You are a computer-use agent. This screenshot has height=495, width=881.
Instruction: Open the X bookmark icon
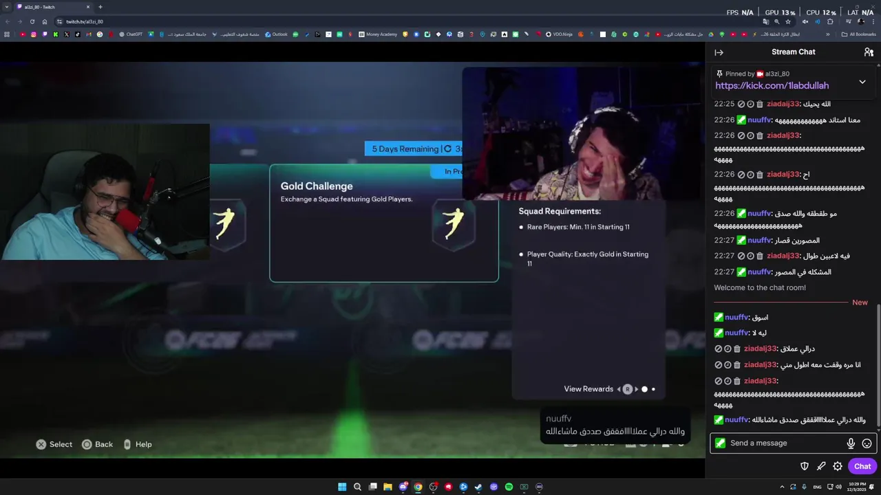67,34
